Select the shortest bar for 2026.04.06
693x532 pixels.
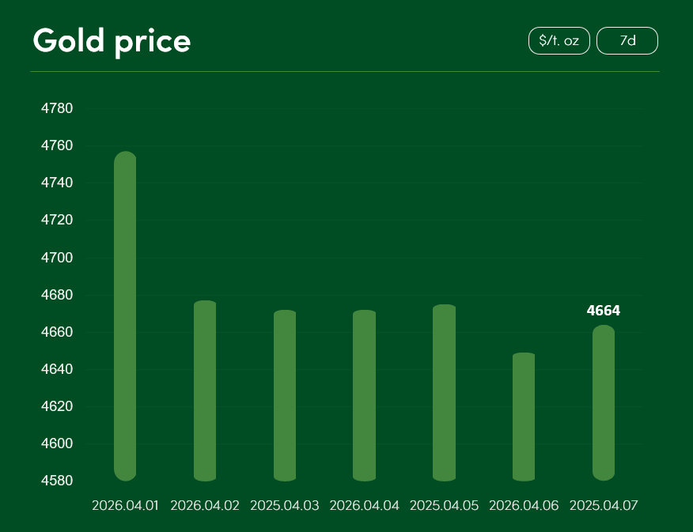[x=524, y=417]
